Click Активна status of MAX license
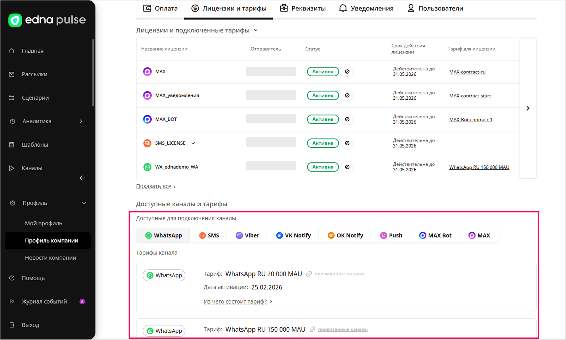The width and height of the screenshot is (566, 340). 323,71
